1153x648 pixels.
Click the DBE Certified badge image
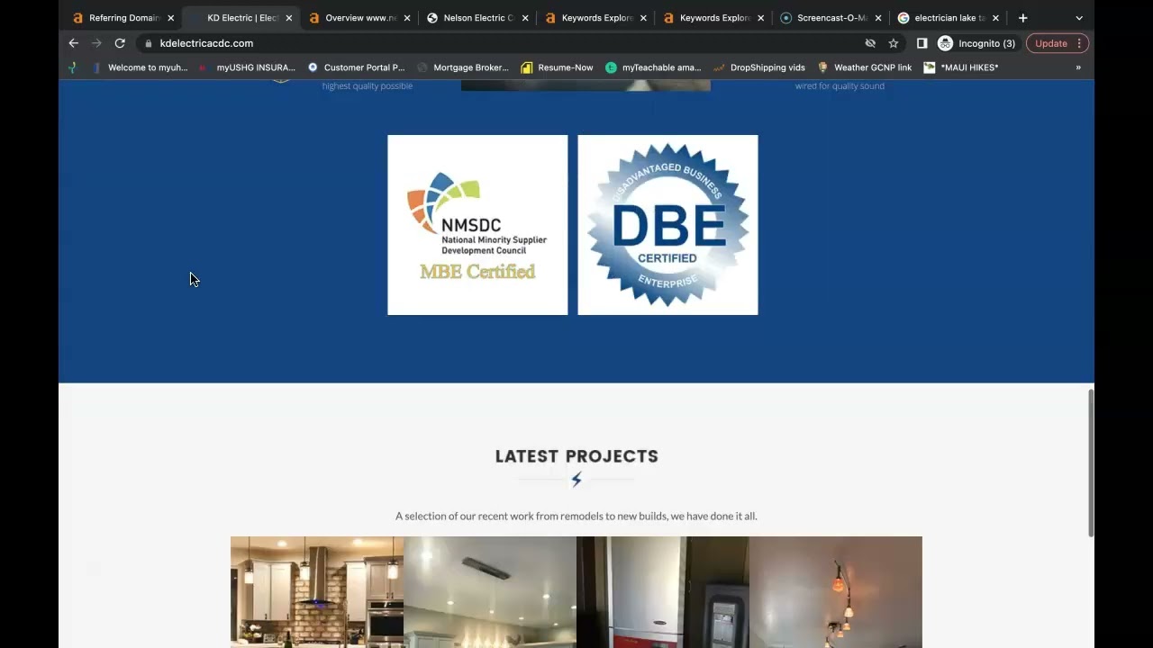click(x=667, y=225)
